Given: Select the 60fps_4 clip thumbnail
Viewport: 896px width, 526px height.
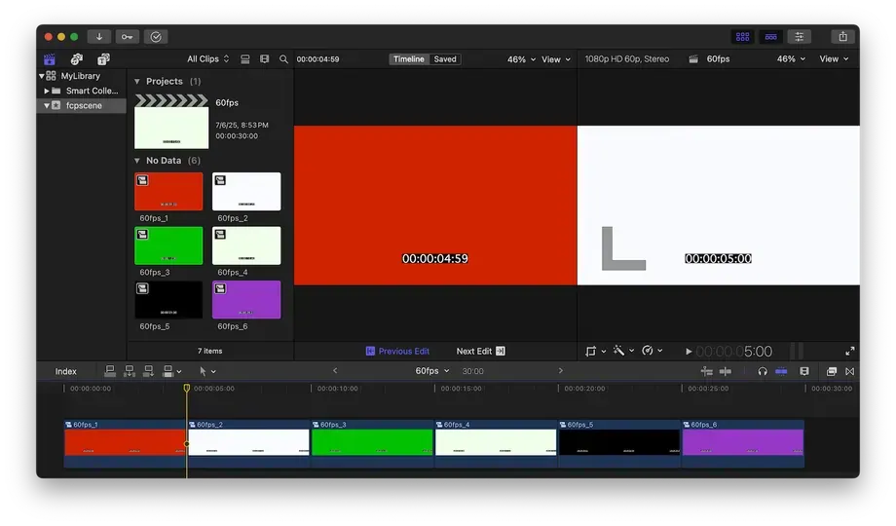Looking at the screenshot, I should (x=246, y=245).
